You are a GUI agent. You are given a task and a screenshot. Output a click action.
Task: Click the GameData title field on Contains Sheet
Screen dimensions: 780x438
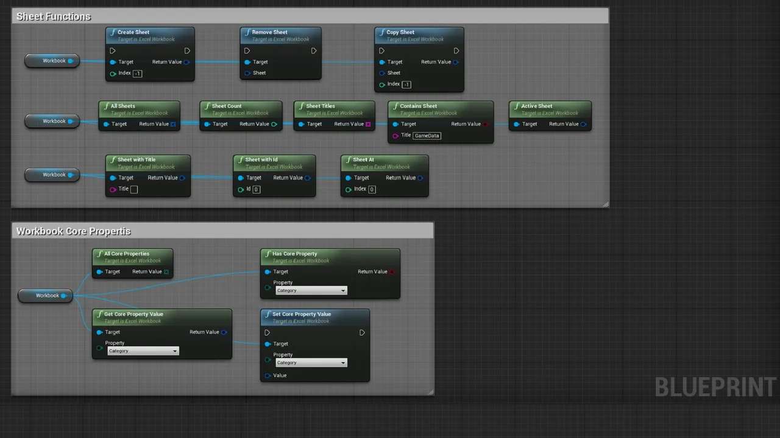pos(427,136)
